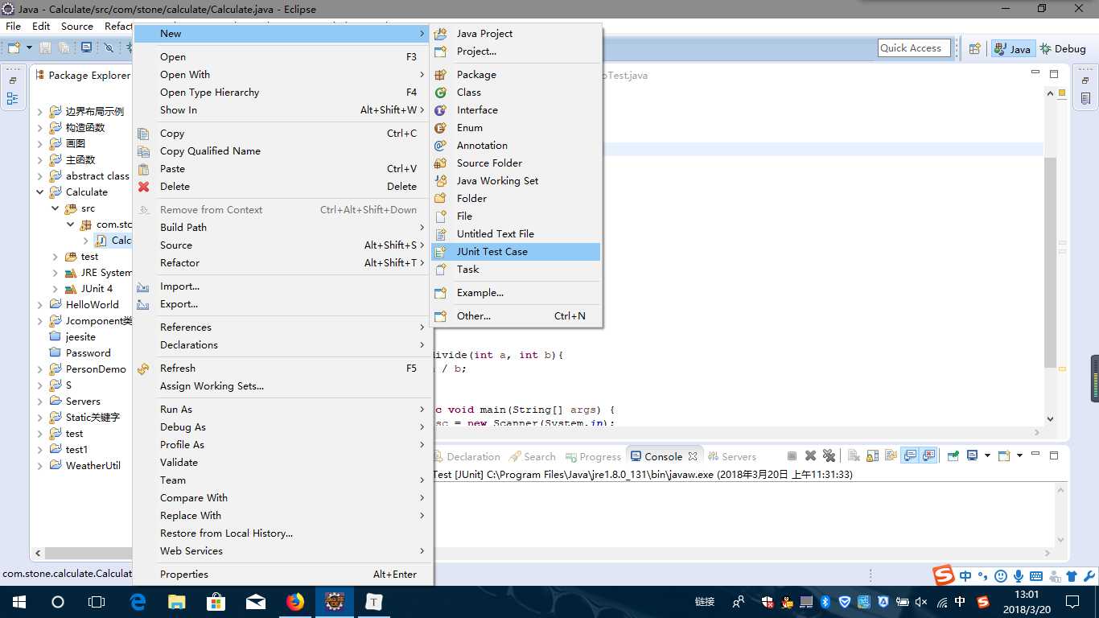Click the Remove Launch icon in Console
Screen dimensions: 1099x618
[810, 455]
